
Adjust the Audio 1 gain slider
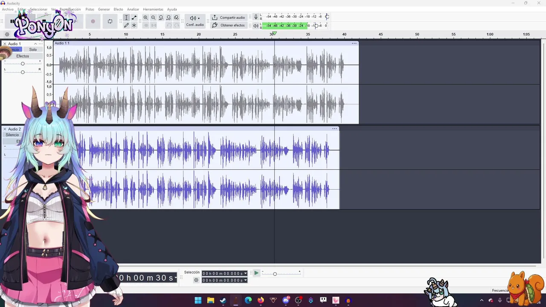point(23,64)
